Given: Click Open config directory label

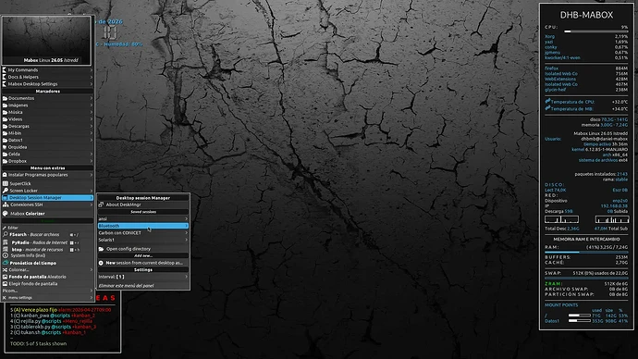Looking at the screenshot, I should point(129,249).
